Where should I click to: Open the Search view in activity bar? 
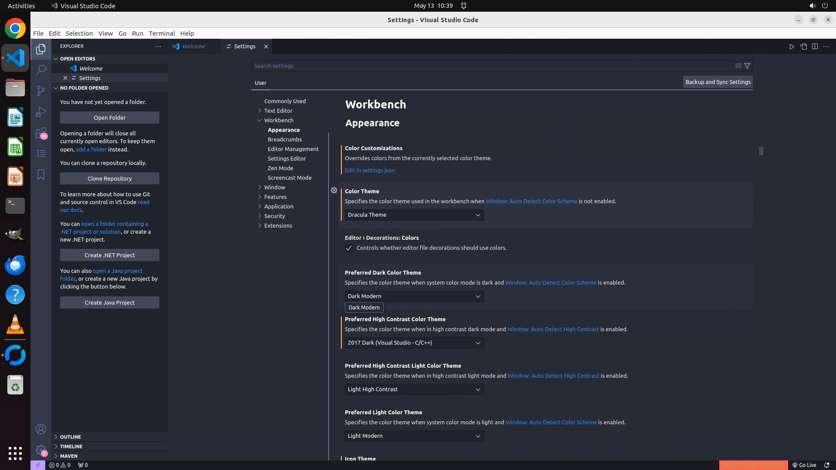tap(41, 70)
